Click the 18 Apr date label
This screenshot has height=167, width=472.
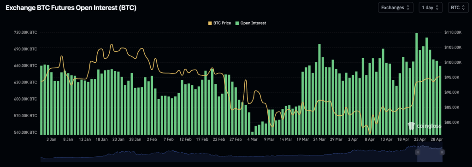(403, 140)
